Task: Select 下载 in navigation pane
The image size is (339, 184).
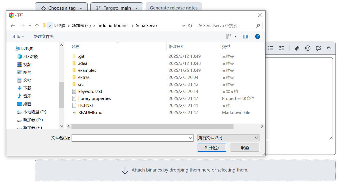Action: click(x=24, y=88)
